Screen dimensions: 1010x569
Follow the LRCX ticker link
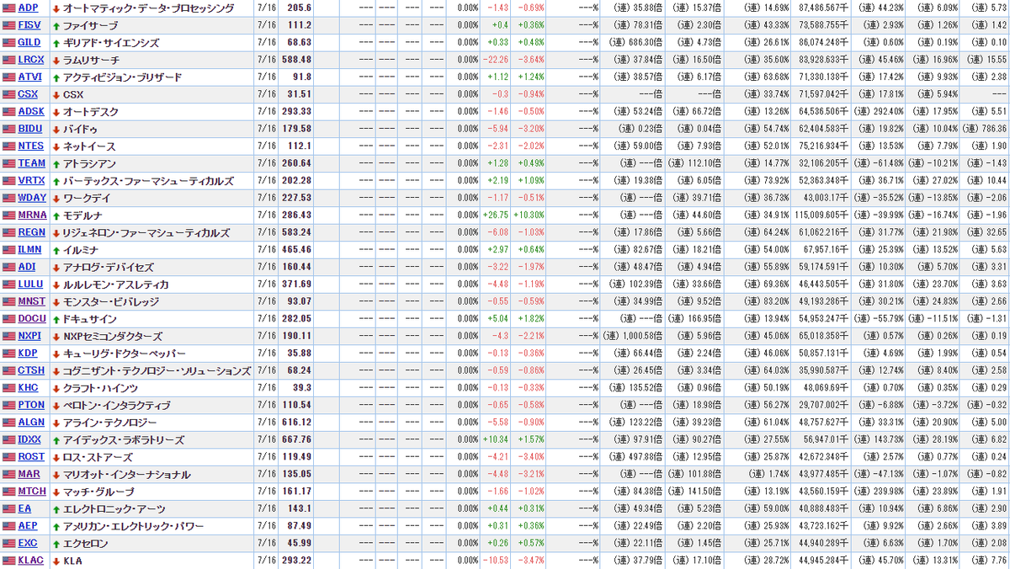(x=31, y=60)
